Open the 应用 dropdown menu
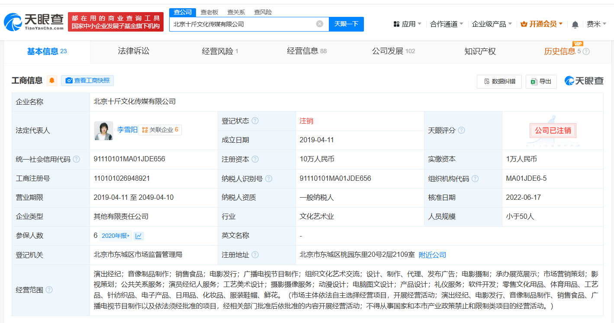This screenshot has width=614, height=323. click(x=407, y=24)
